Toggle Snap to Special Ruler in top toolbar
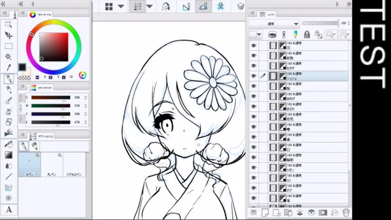Image resolution: width=391 pixels, height=220 pixels. [204, 6]
